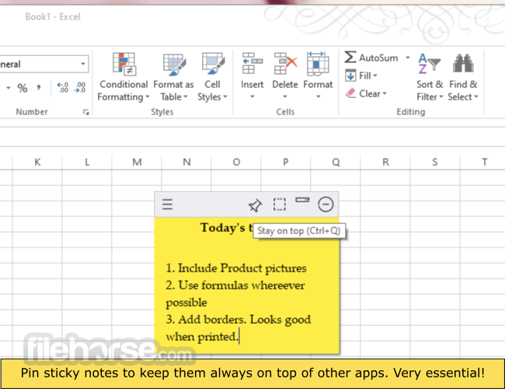Expand Delete dropdown arrow
This screenshot has width=505, height=389.
284,96
